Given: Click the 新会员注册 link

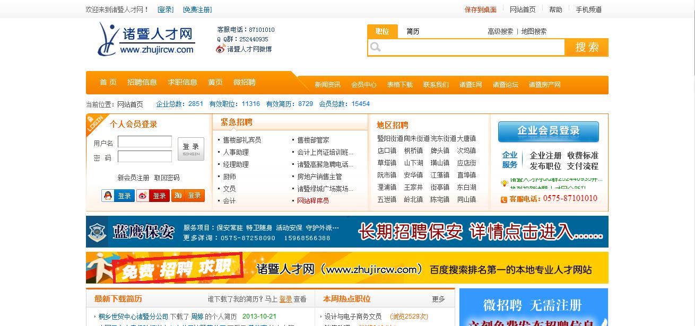Looking at the screenshot, I should coord(134,178).
